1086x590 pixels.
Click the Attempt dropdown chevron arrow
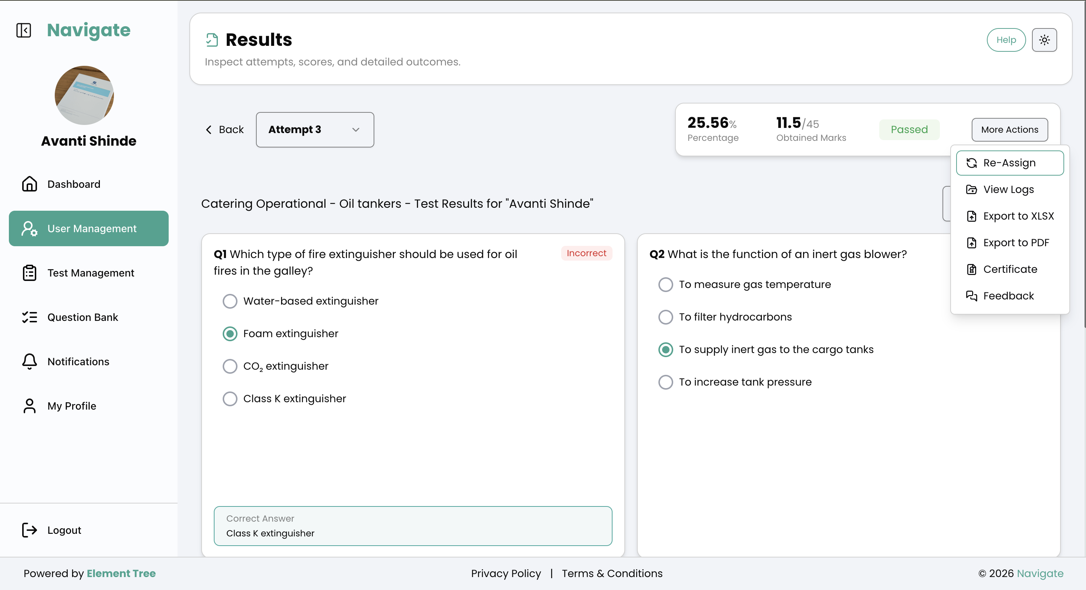(x=356, y=129)
